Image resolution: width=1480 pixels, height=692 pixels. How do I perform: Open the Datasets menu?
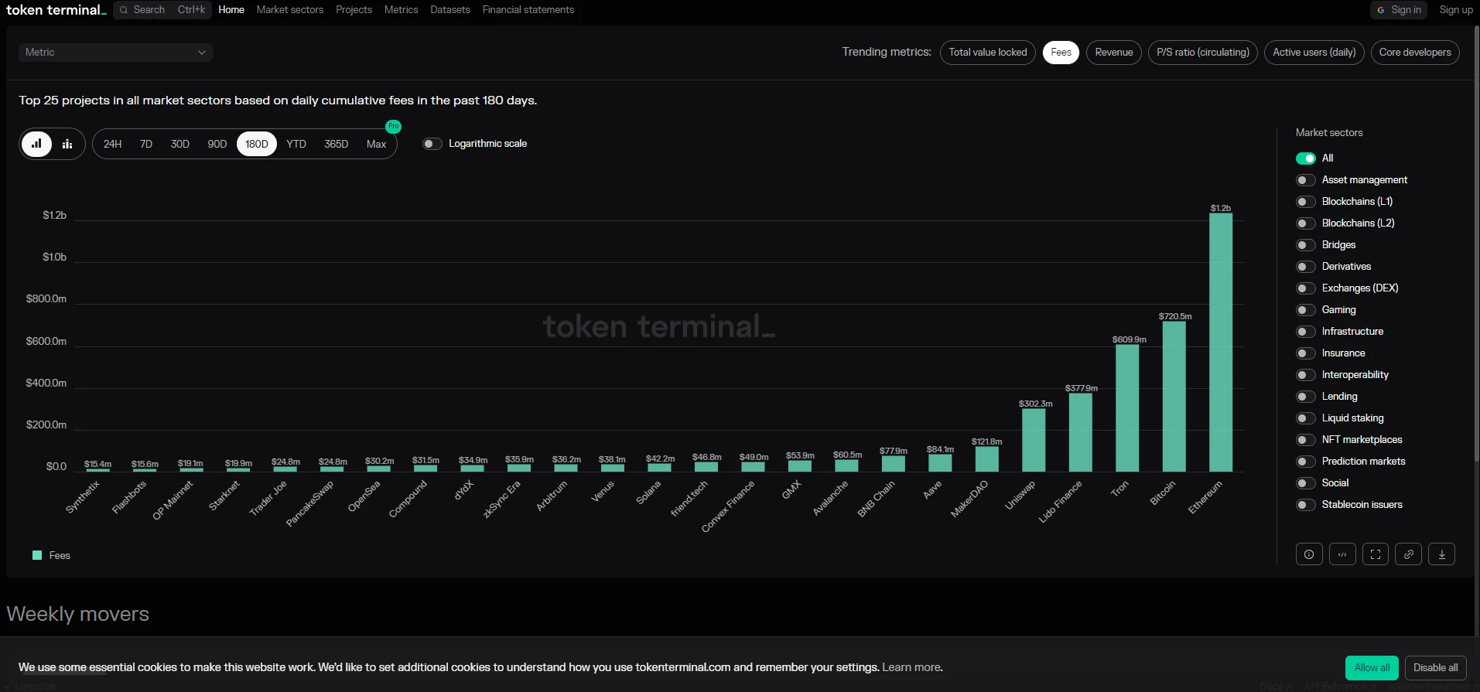pyautogui.click(x=450, y=10)
